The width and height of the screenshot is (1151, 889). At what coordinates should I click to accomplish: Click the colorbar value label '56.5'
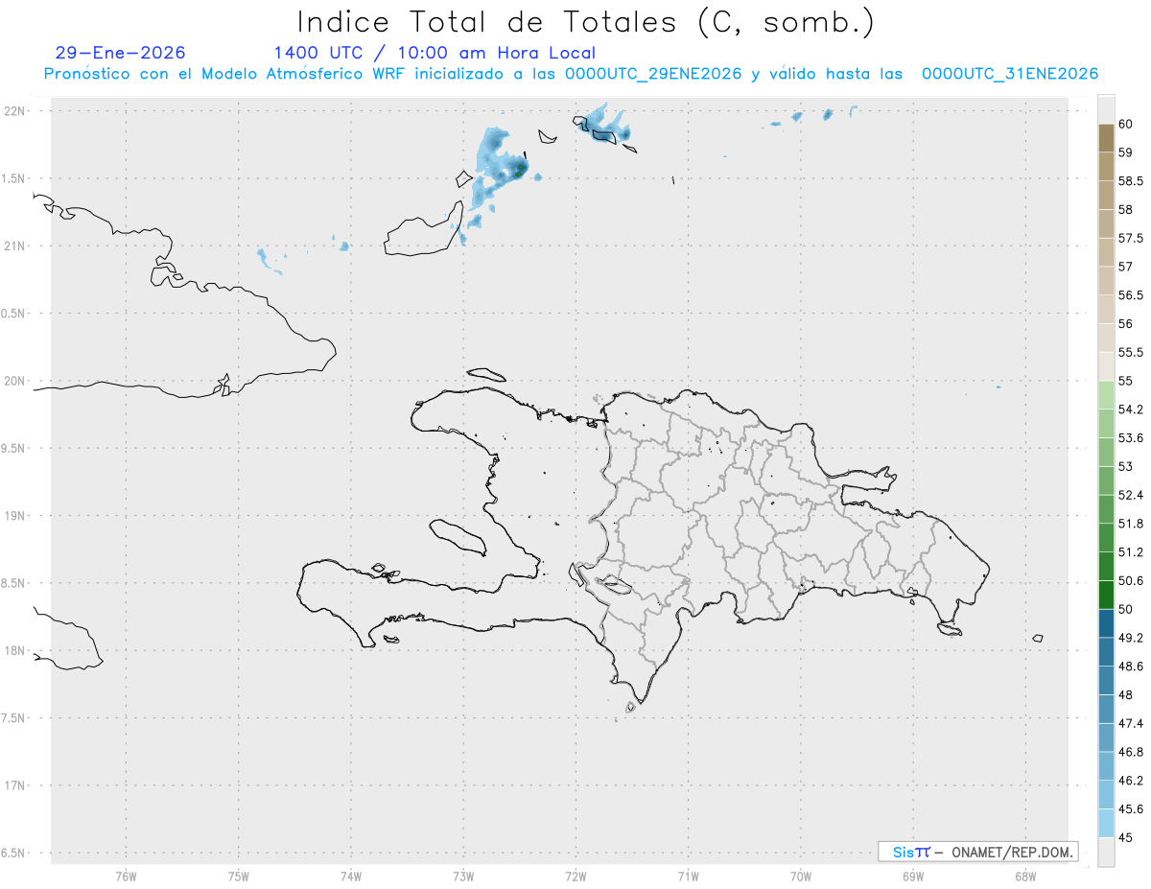[1130, 295]
